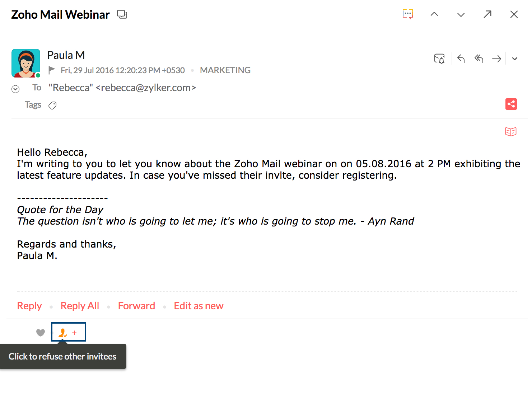Go to next email with down chevron

[461, 14]
